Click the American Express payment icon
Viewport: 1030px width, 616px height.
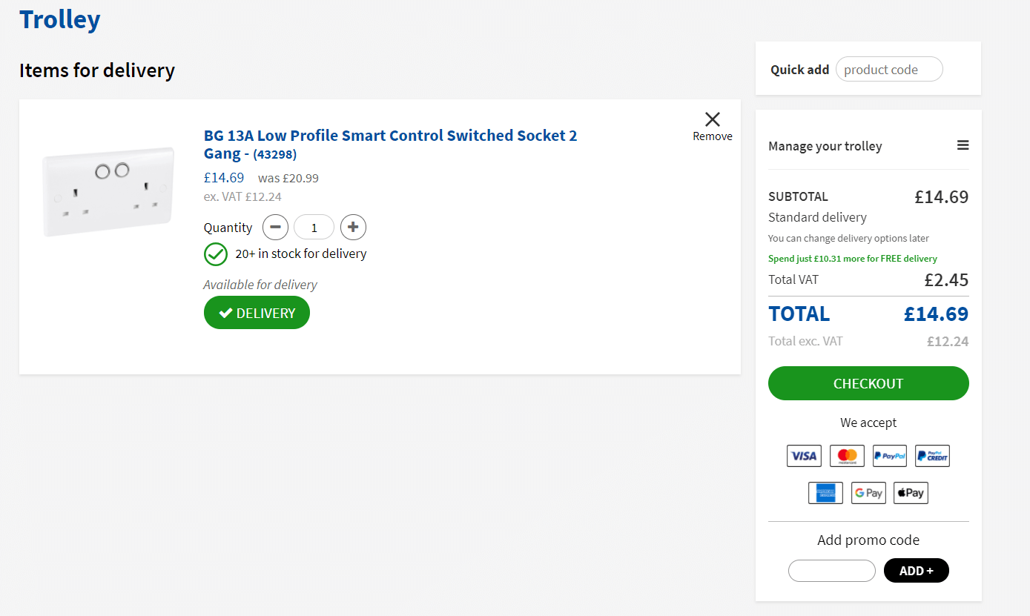click(x=825, y=492)
